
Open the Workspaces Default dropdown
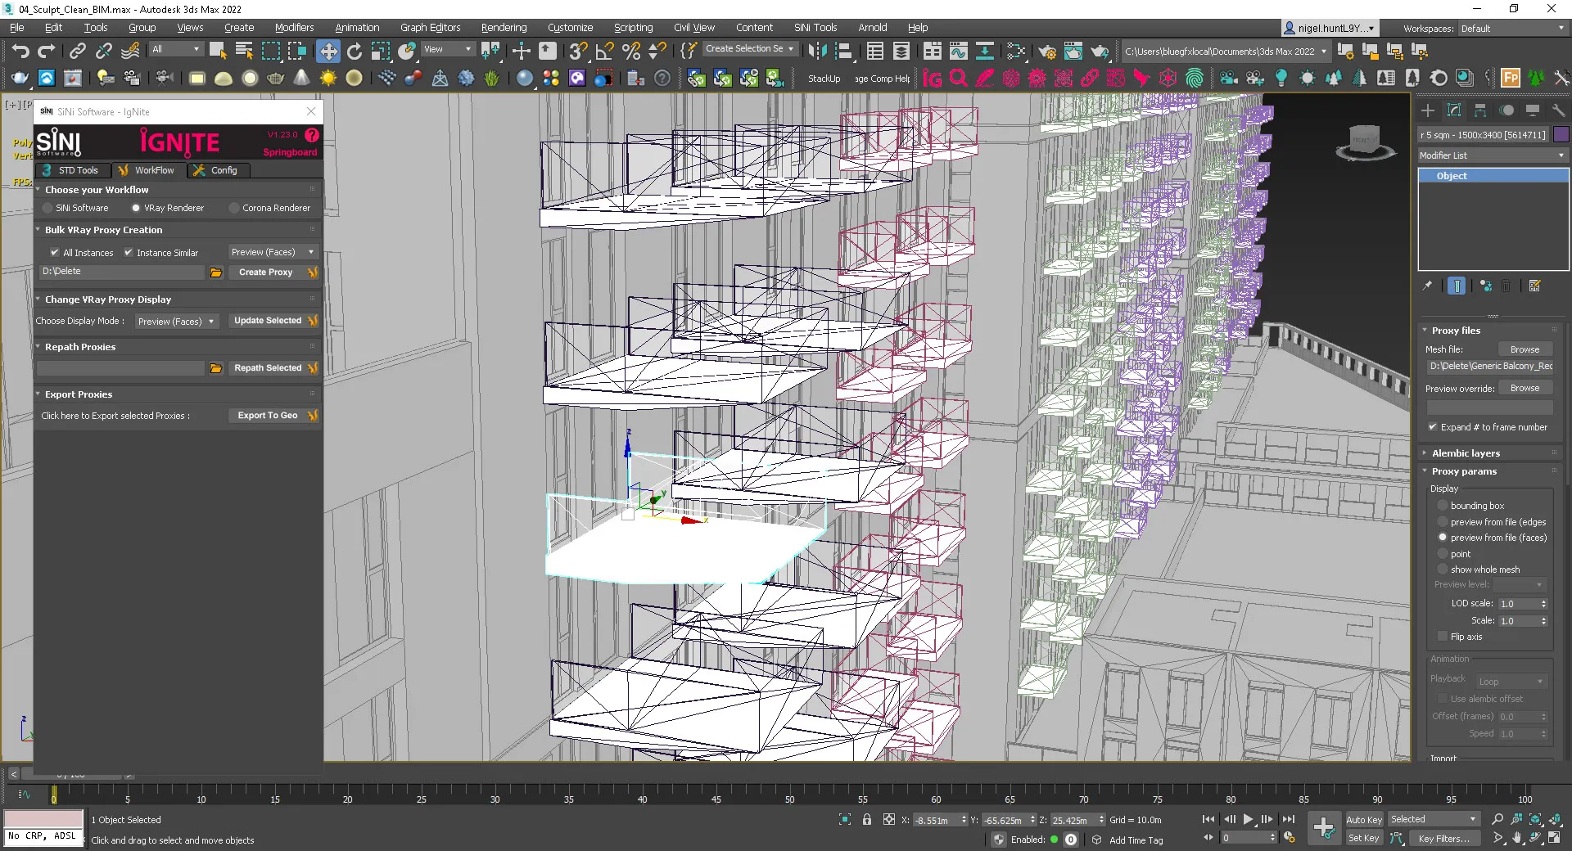tap(1512, 29)
